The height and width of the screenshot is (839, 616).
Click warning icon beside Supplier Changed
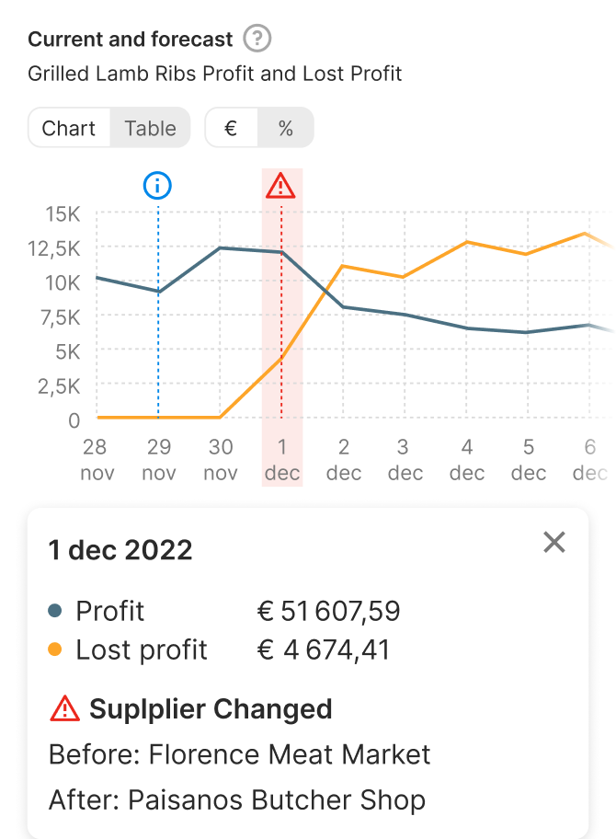(65, 709)
